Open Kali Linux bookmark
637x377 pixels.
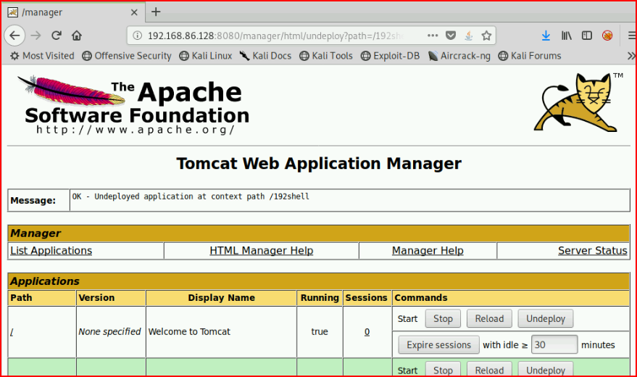click(x=206, y=56)
